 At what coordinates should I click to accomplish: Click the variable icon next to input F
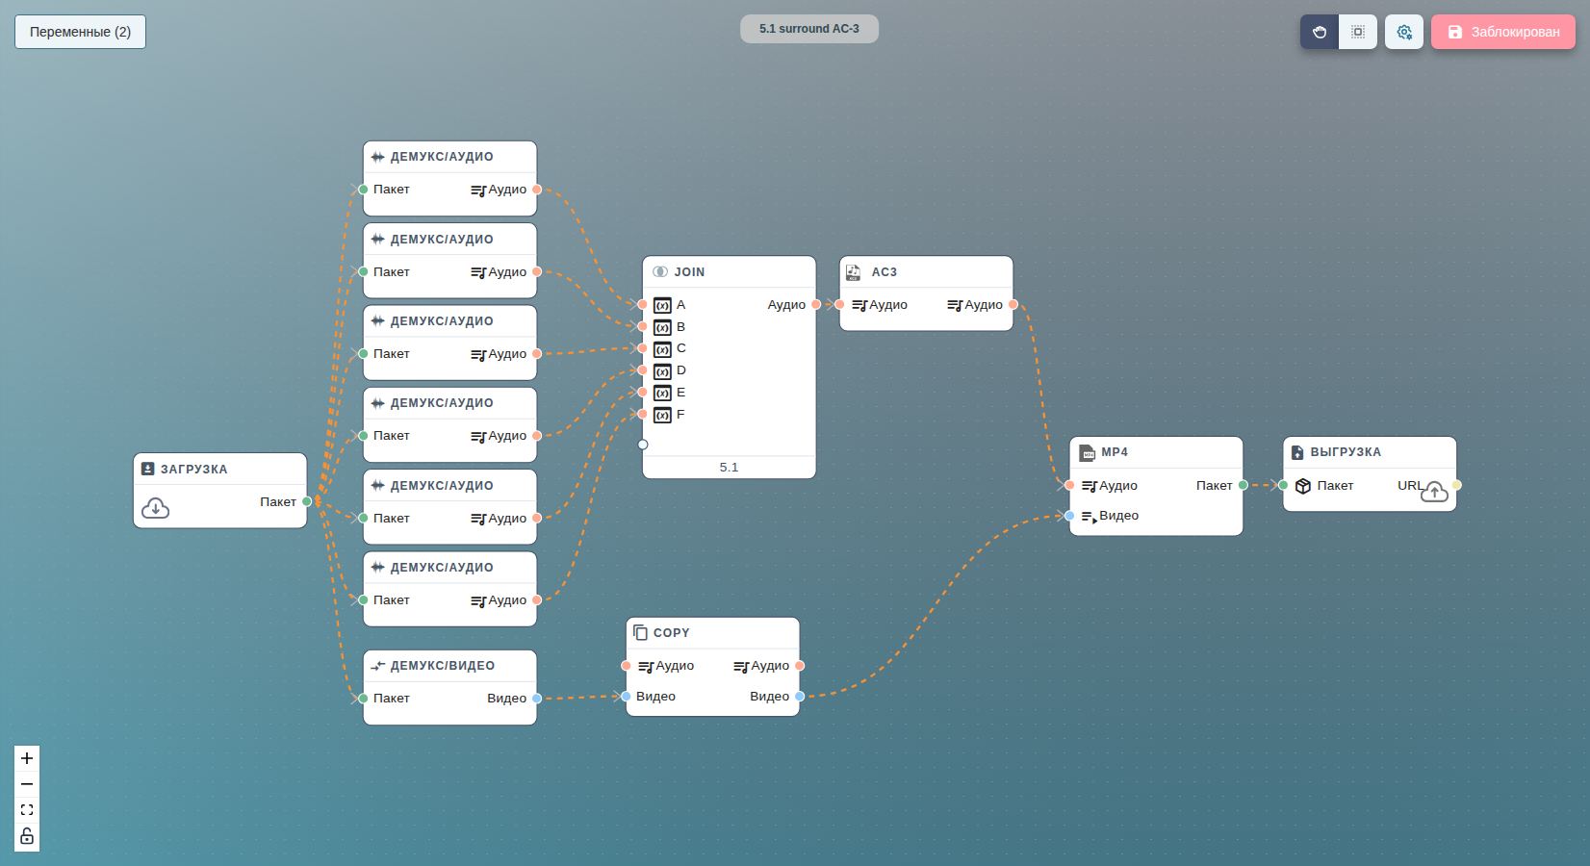662,415
